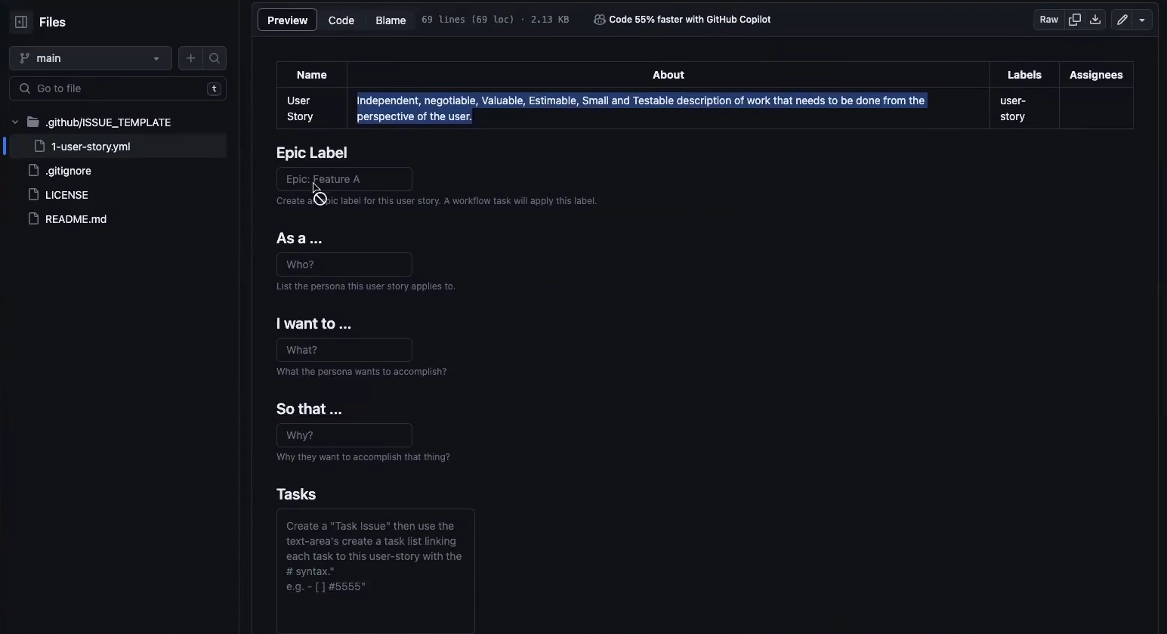
Task: Switch to the Blame tab
Action: click(x=391, y=20)
